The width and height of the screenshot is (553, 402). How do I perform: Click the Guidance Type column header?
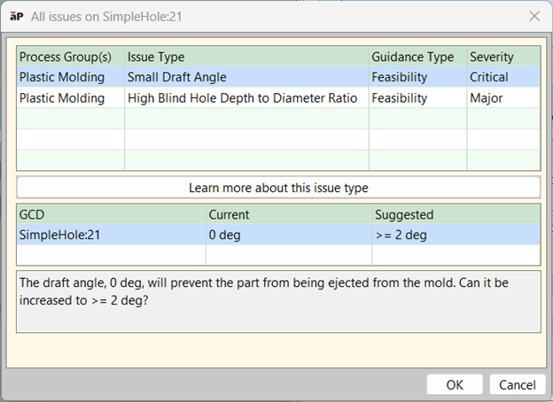[x=417, y=57]
